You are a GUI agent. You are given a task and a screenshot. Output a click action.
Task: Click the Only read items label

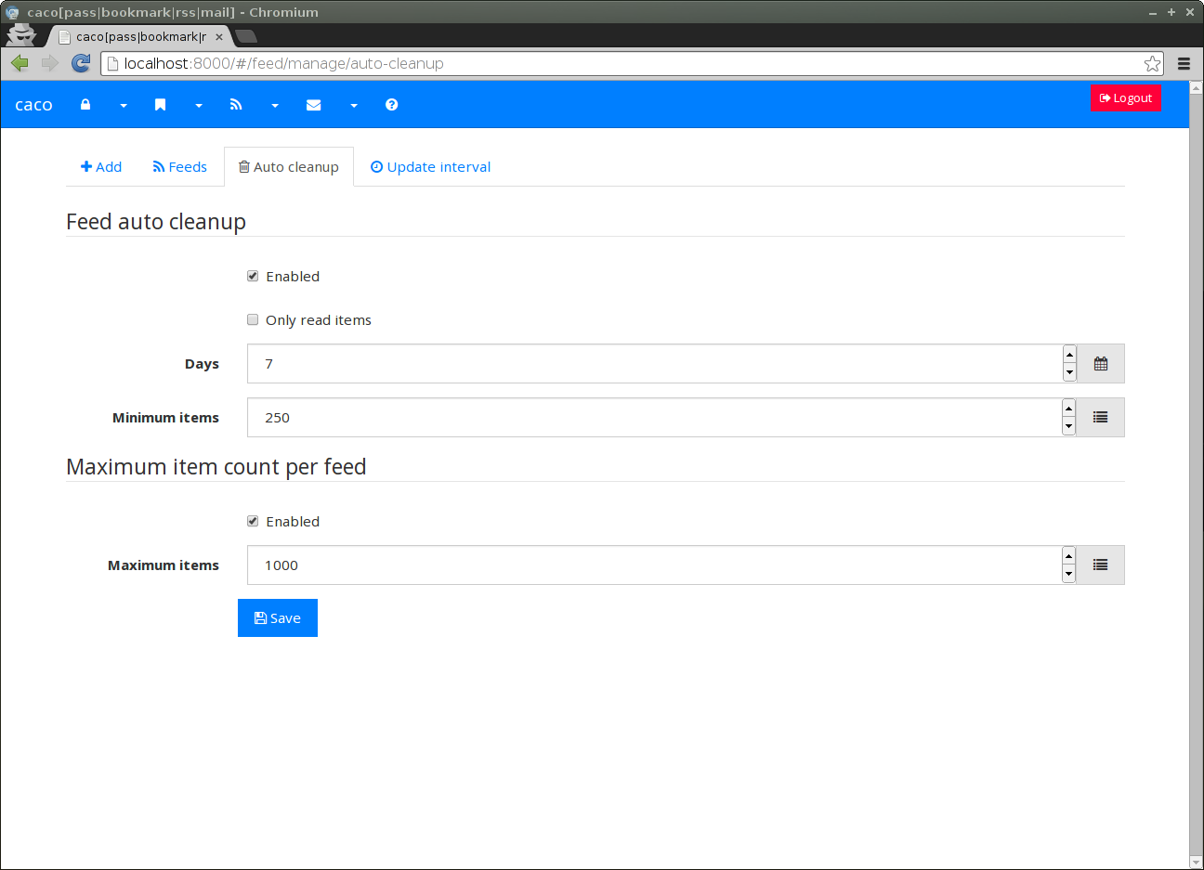coord(319,320)
